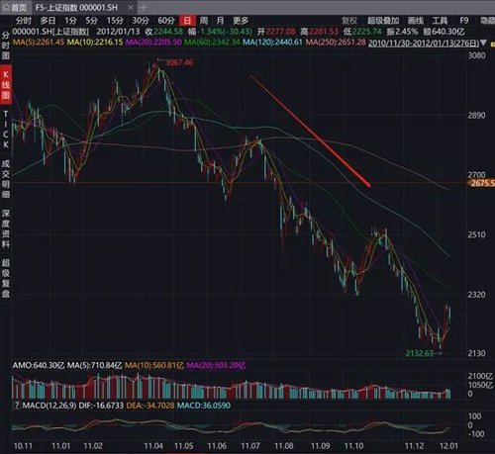Select the 月 monthly period
Viewport: 495px width, 454px height.
[x=220, y=21]
